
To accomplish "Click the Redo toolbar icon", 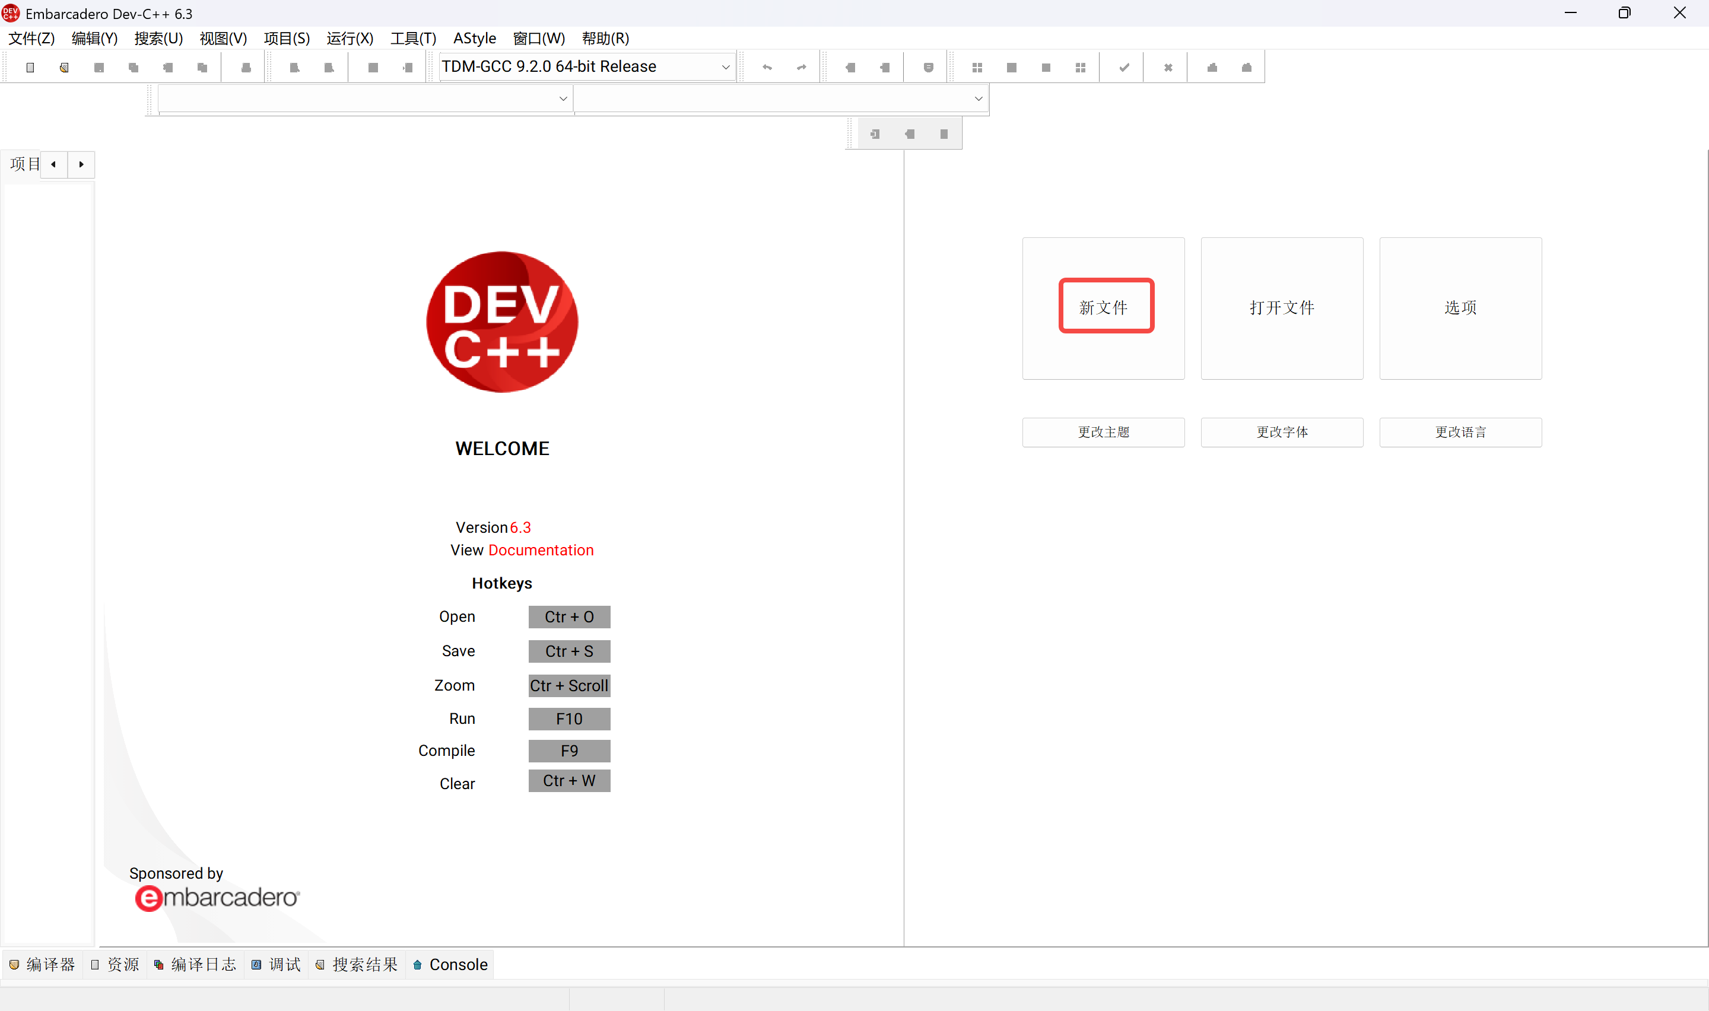I will 801,66.
